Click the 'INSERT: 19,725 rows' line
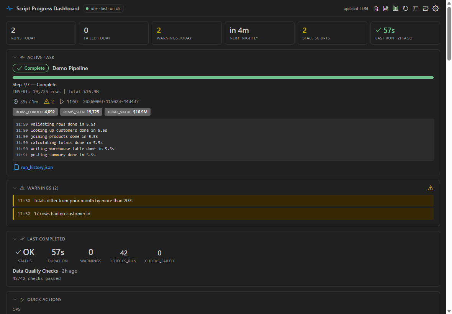Screen dimensions: 452x314 56,92
